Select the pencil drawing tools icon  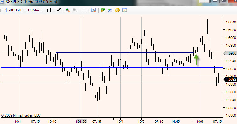coord(58,10)
